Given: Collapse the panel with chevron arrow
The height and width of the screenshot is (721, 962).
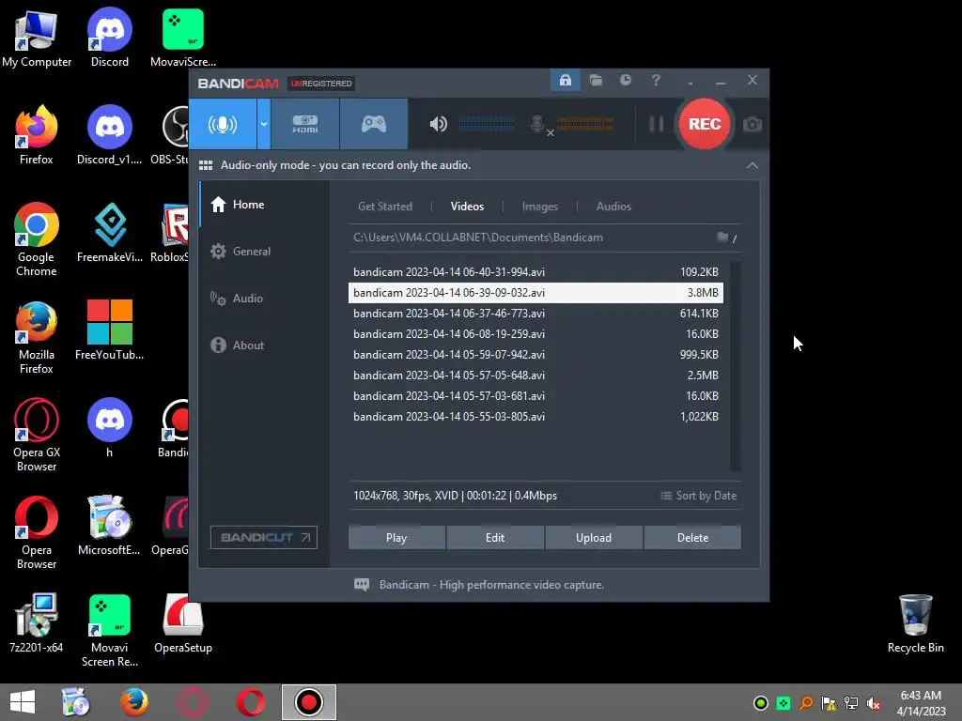Looking at the screenshot, I should pos(753,165).
